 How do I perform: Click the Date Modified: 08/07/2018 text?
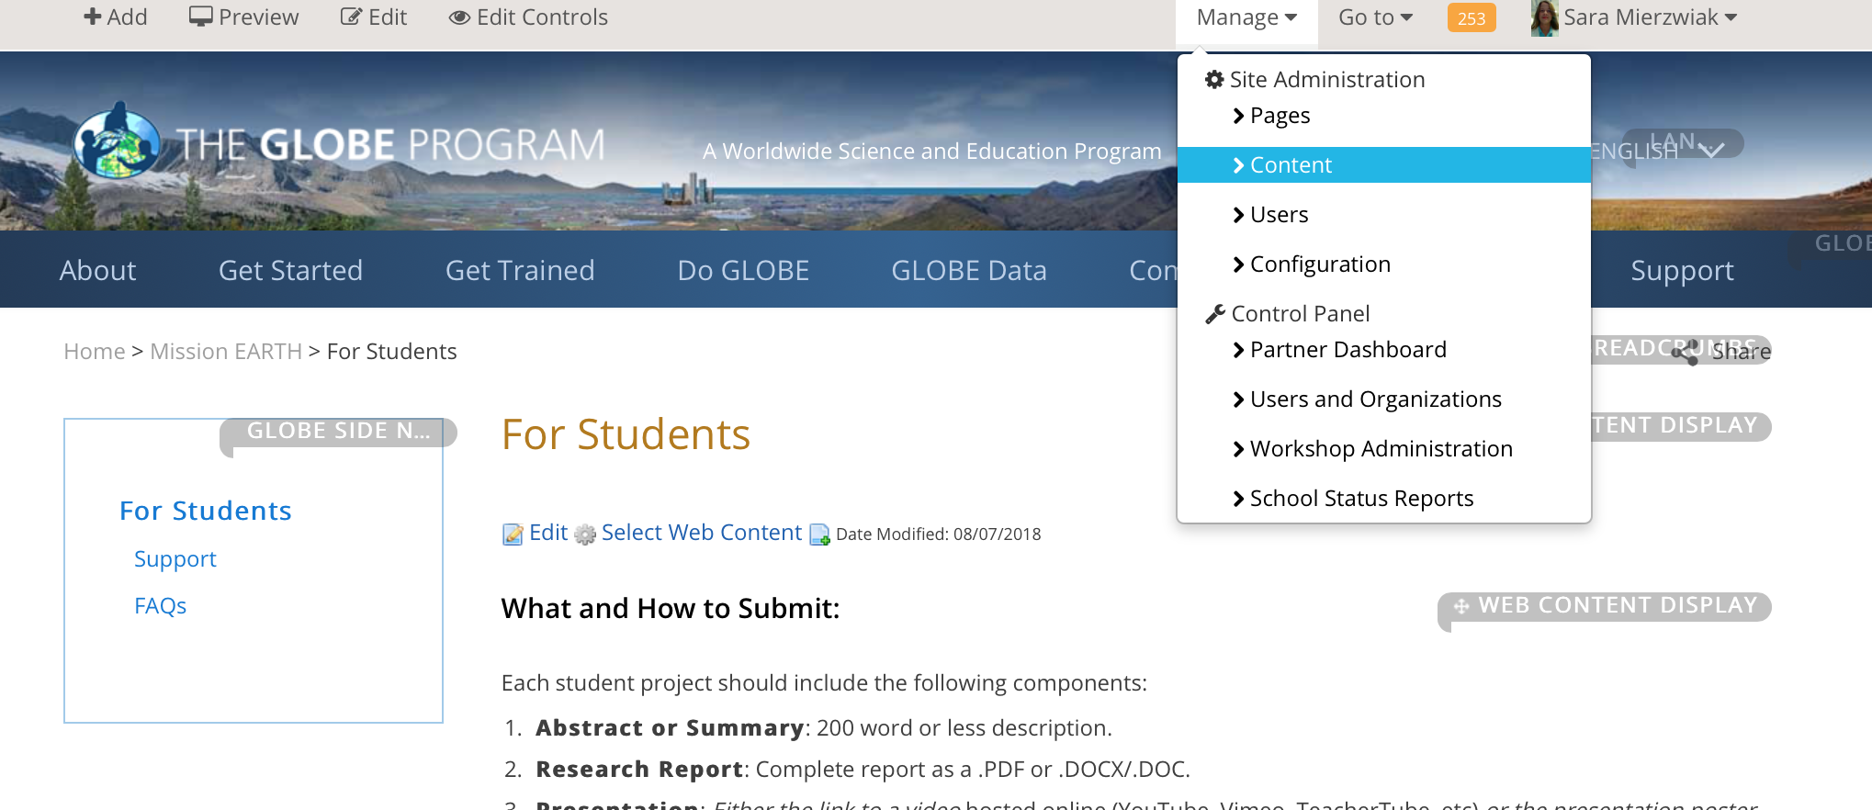click(939, 534)
